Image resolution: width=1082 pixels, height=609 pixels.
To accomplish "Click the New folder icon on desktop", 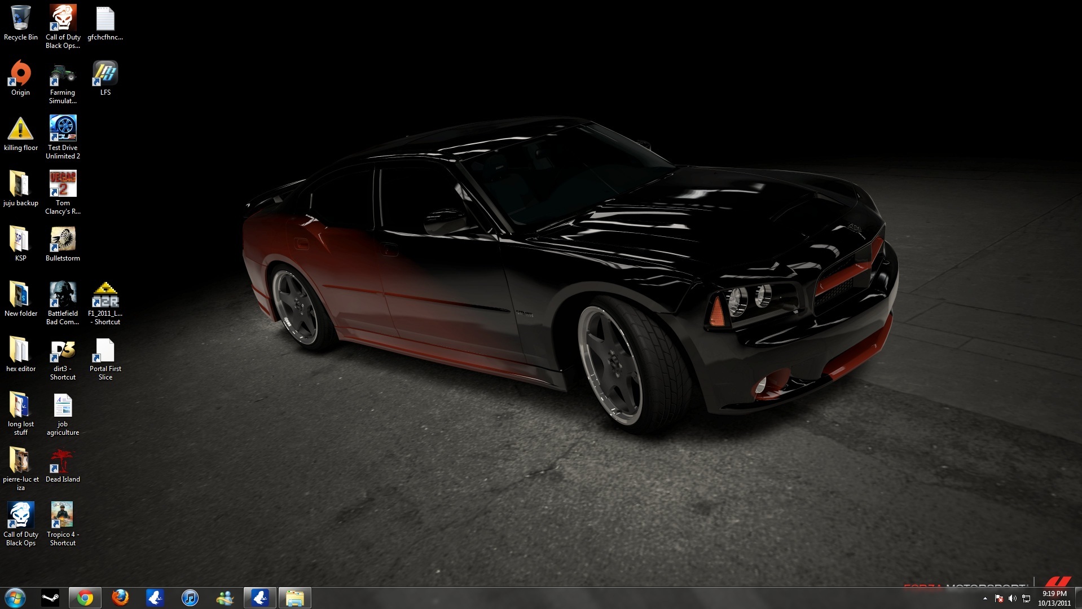I will tap(20, 299).
